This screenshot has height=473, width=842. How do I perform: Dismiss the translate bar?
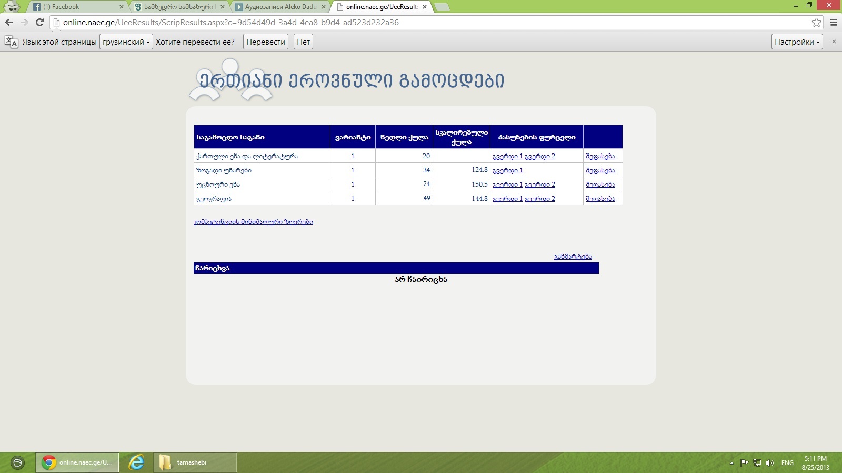click(x=834, y=42)
